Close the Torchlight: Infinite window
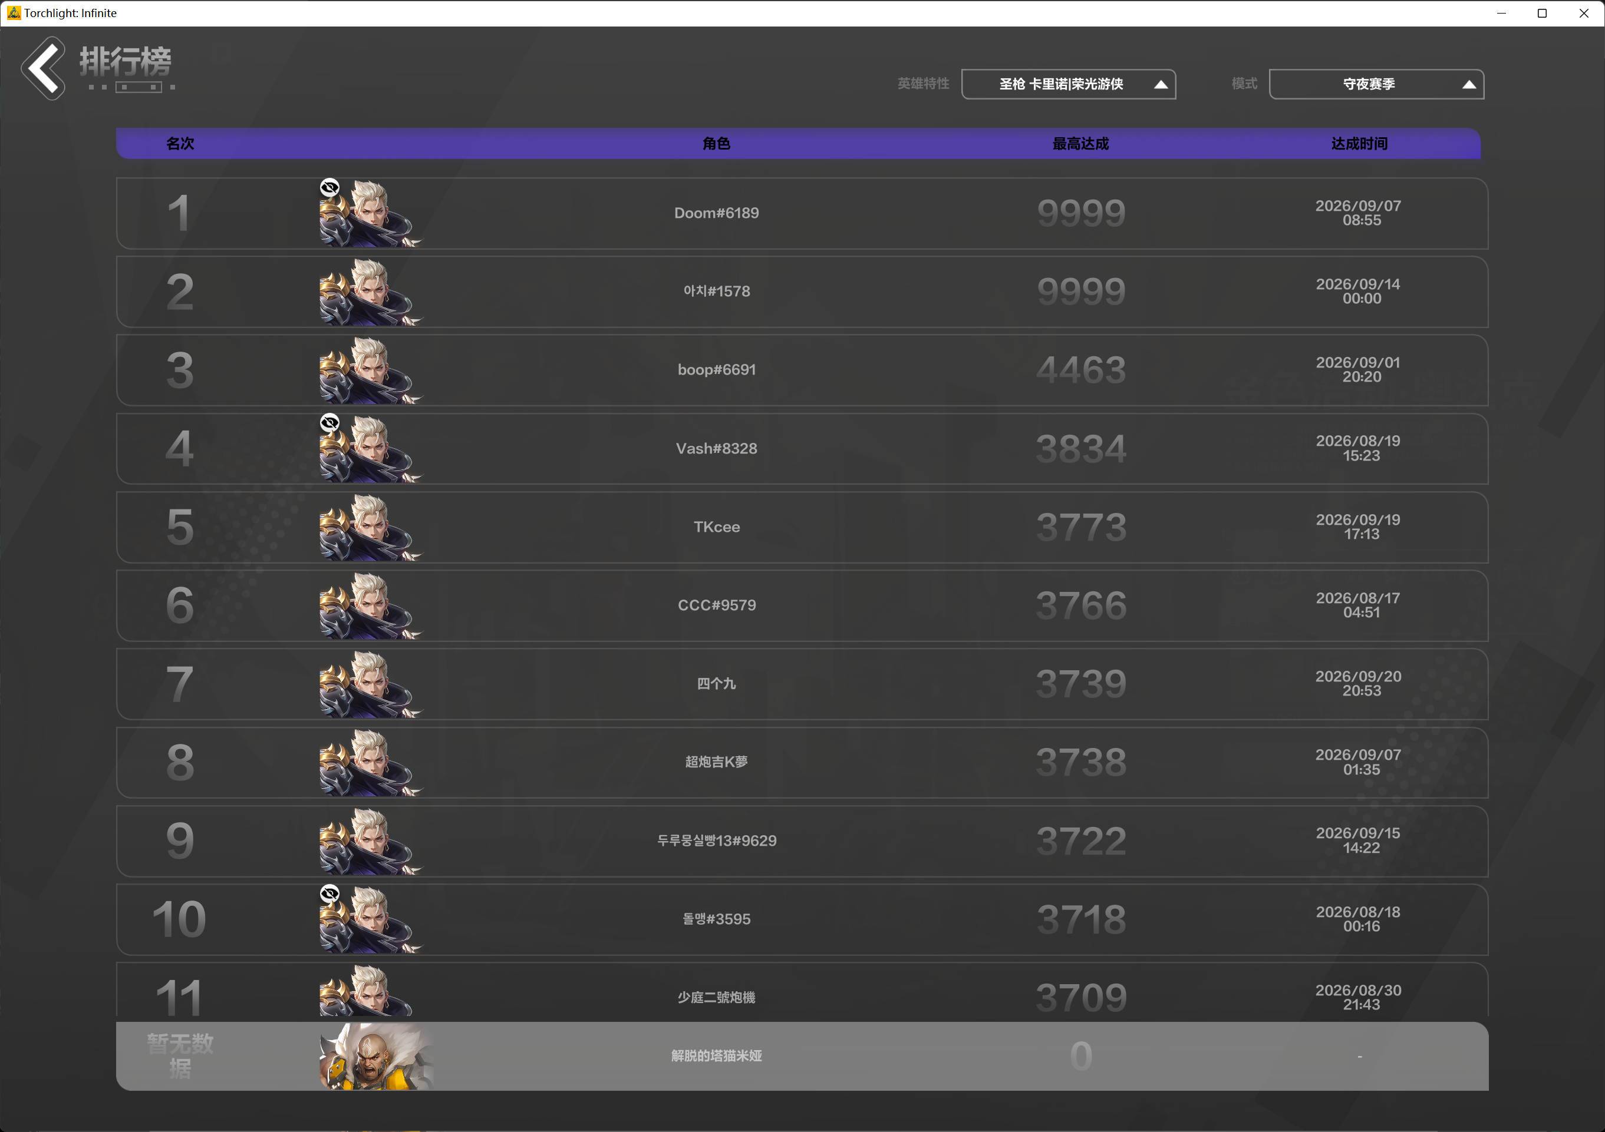Viewport: 1605px width, 1132px height. 1584,14
